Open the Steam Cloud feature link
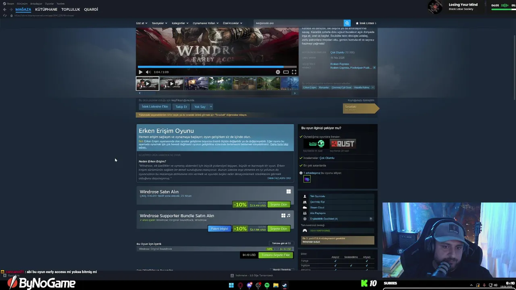The width and height of the screenshot is (516, 290). (x=317, y=207)
